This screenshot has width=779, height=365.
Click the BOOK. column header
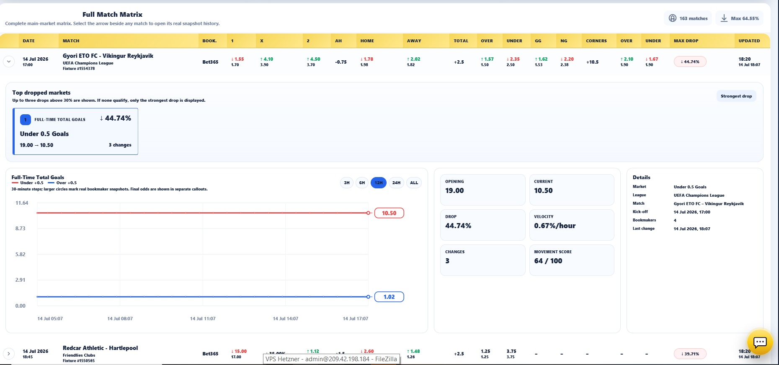[x=209, y=41]
